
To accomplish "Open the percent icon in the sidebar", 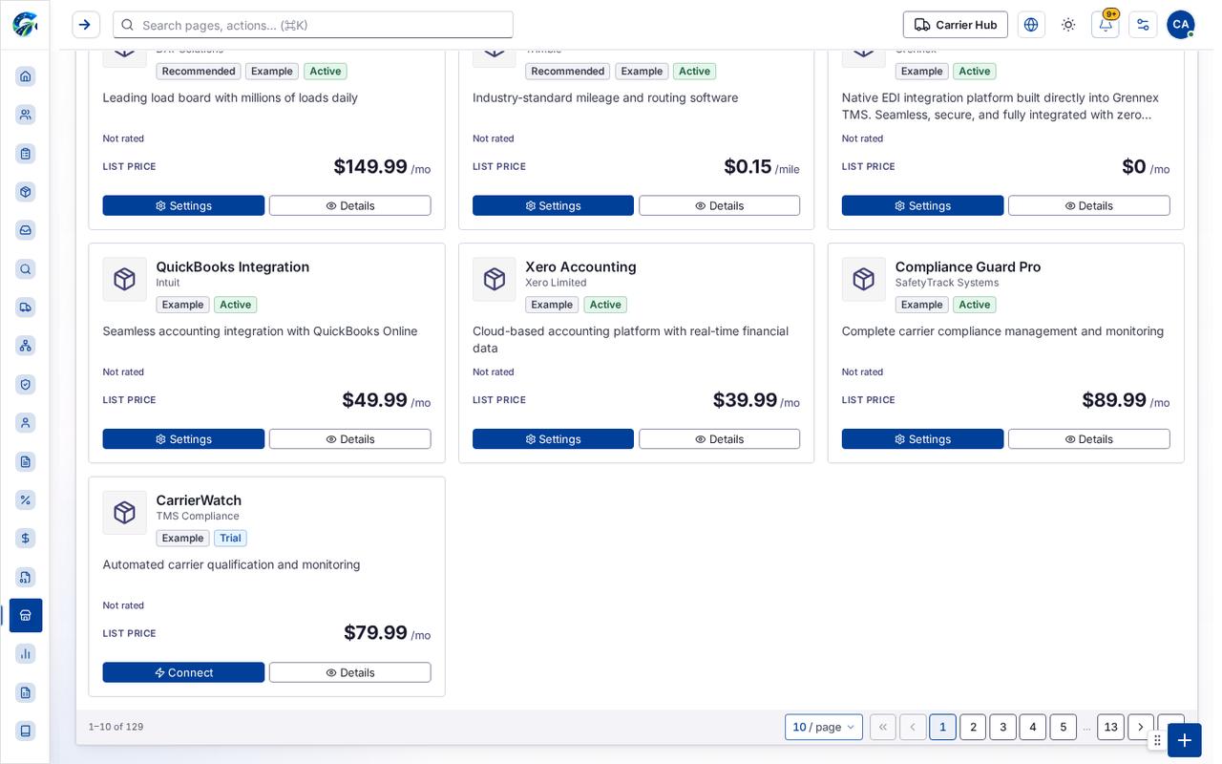I will [x=26, y=499].
